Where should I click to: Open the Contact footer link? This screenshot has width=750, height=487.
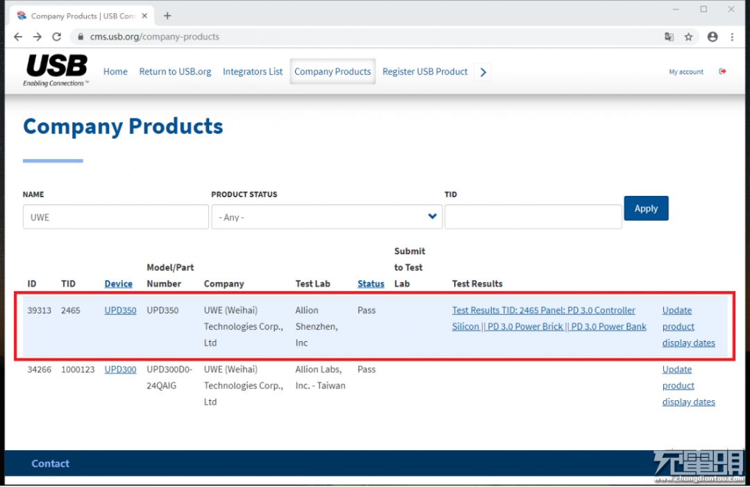(50, 463)
